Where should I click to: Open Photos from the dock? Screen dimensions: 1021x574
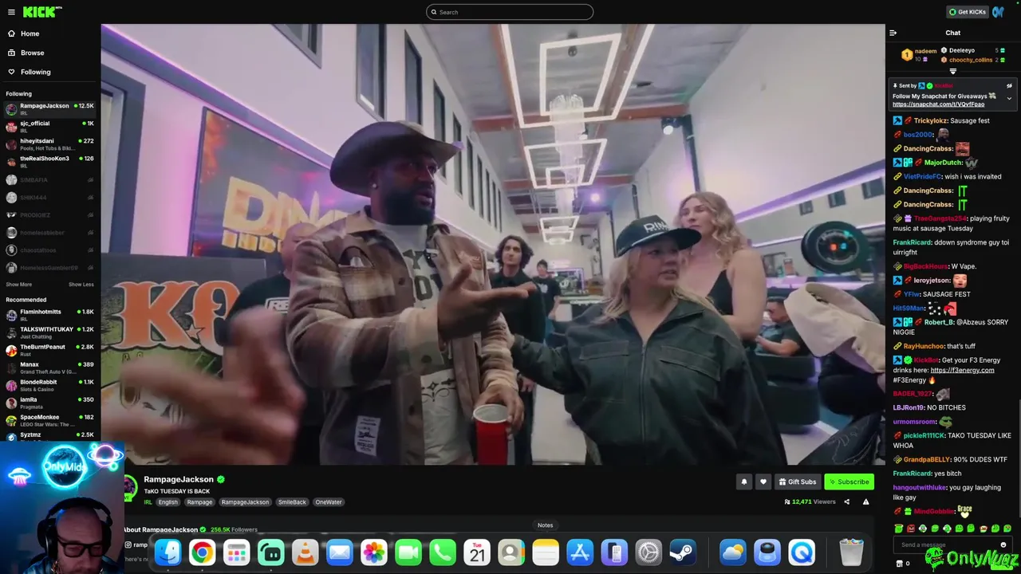coord(373,552)
